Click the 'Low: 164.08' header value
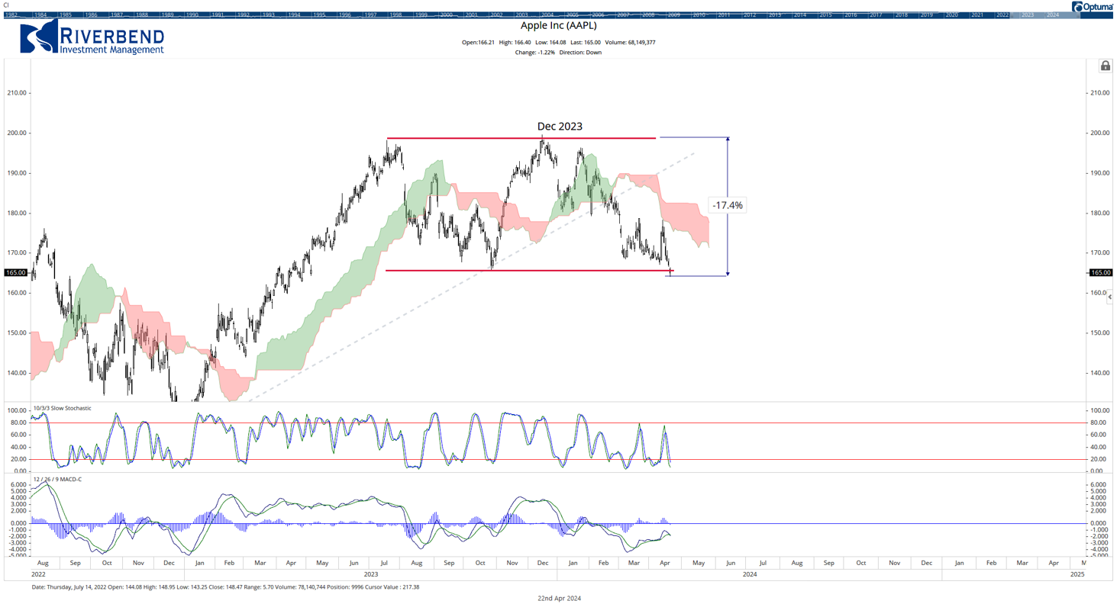 click(552, 43)
